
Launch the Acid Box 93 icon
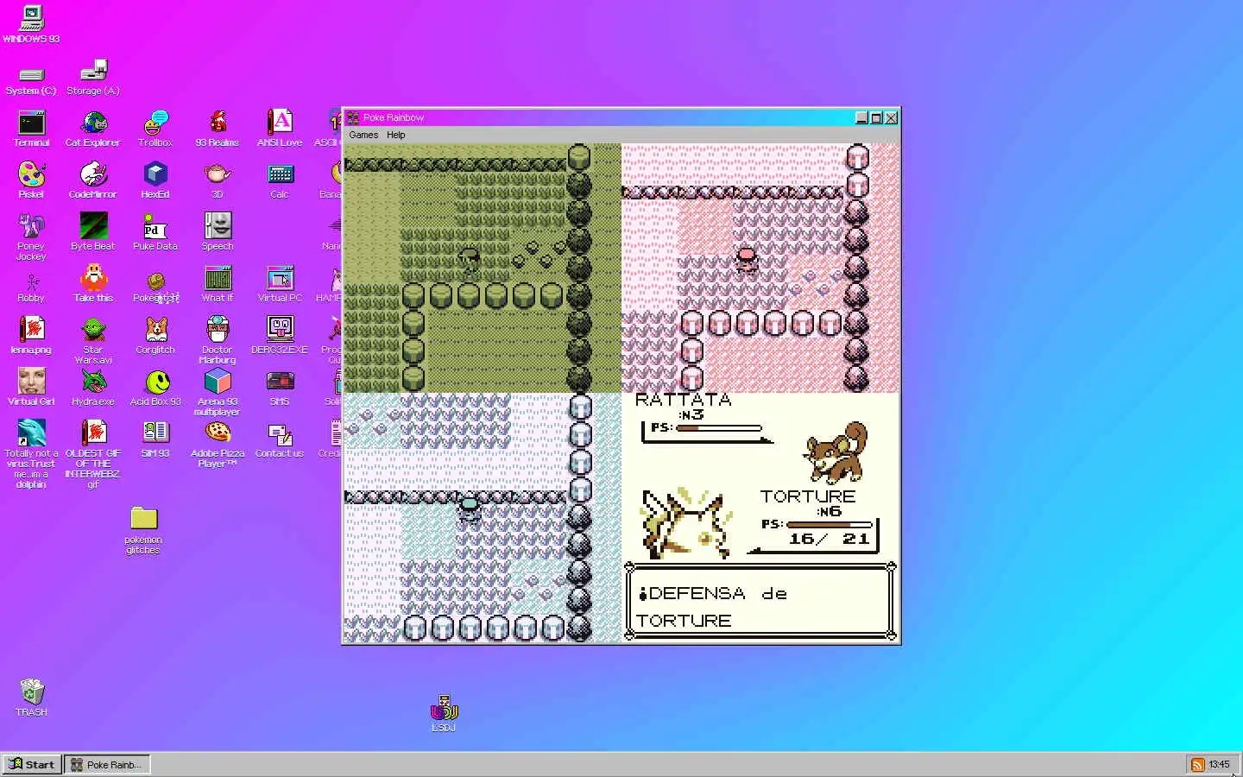click(x=155, y=388)
